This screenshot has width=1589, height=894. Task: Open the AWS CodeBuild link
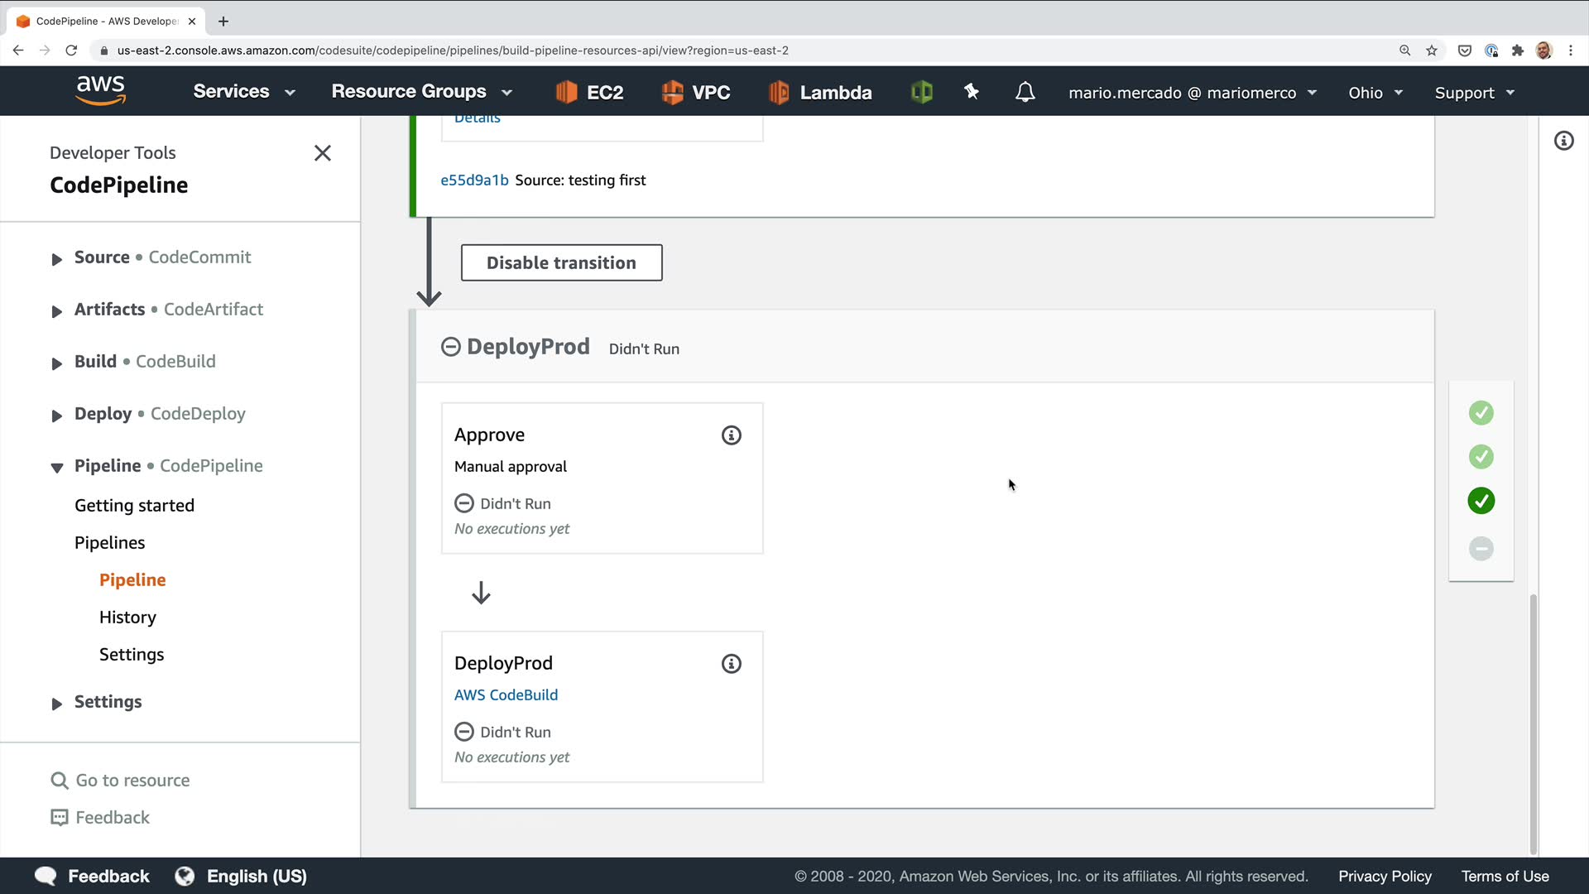pyautogui.click(x=506, y=695)
